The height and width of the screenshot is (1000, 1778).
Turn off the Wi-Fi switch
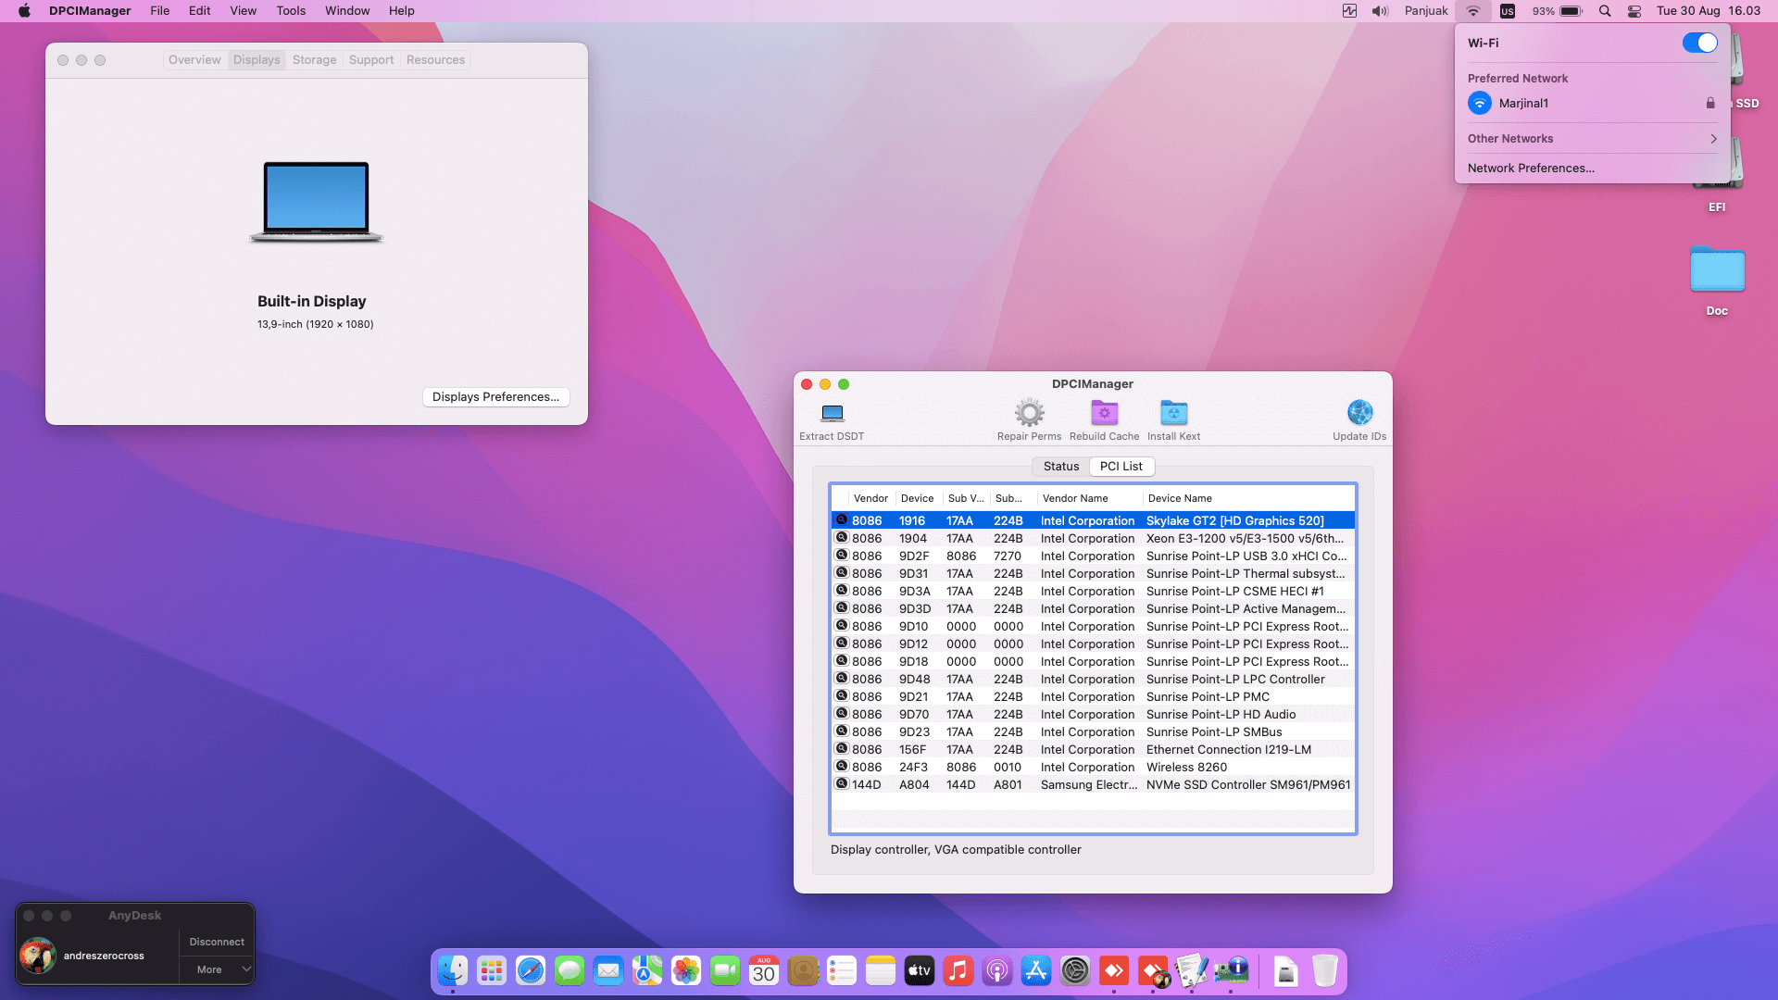[x=1699, y=43]
